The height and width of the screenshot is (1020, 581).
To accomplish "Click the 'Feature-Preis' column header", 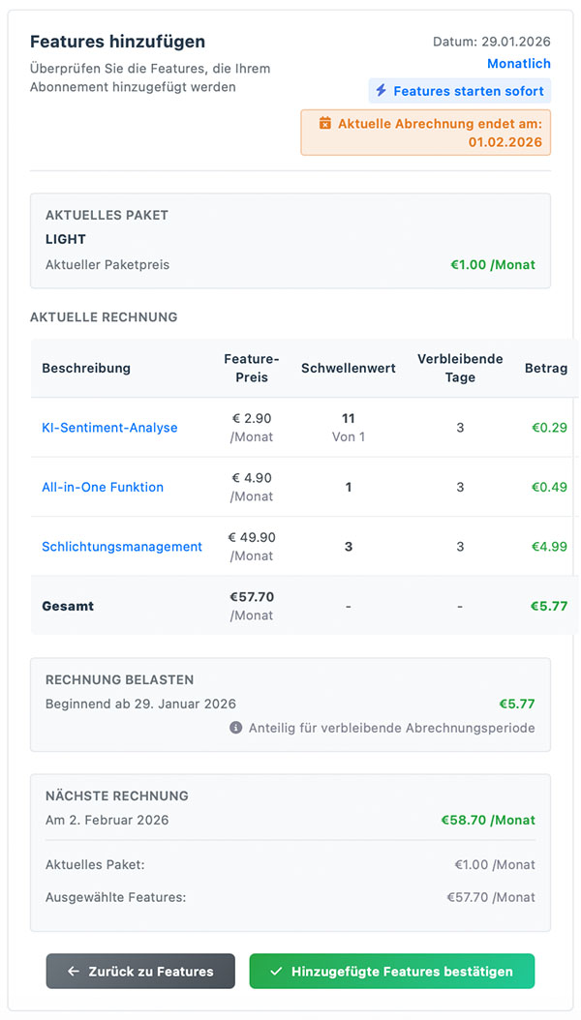I will click(252, 368).
